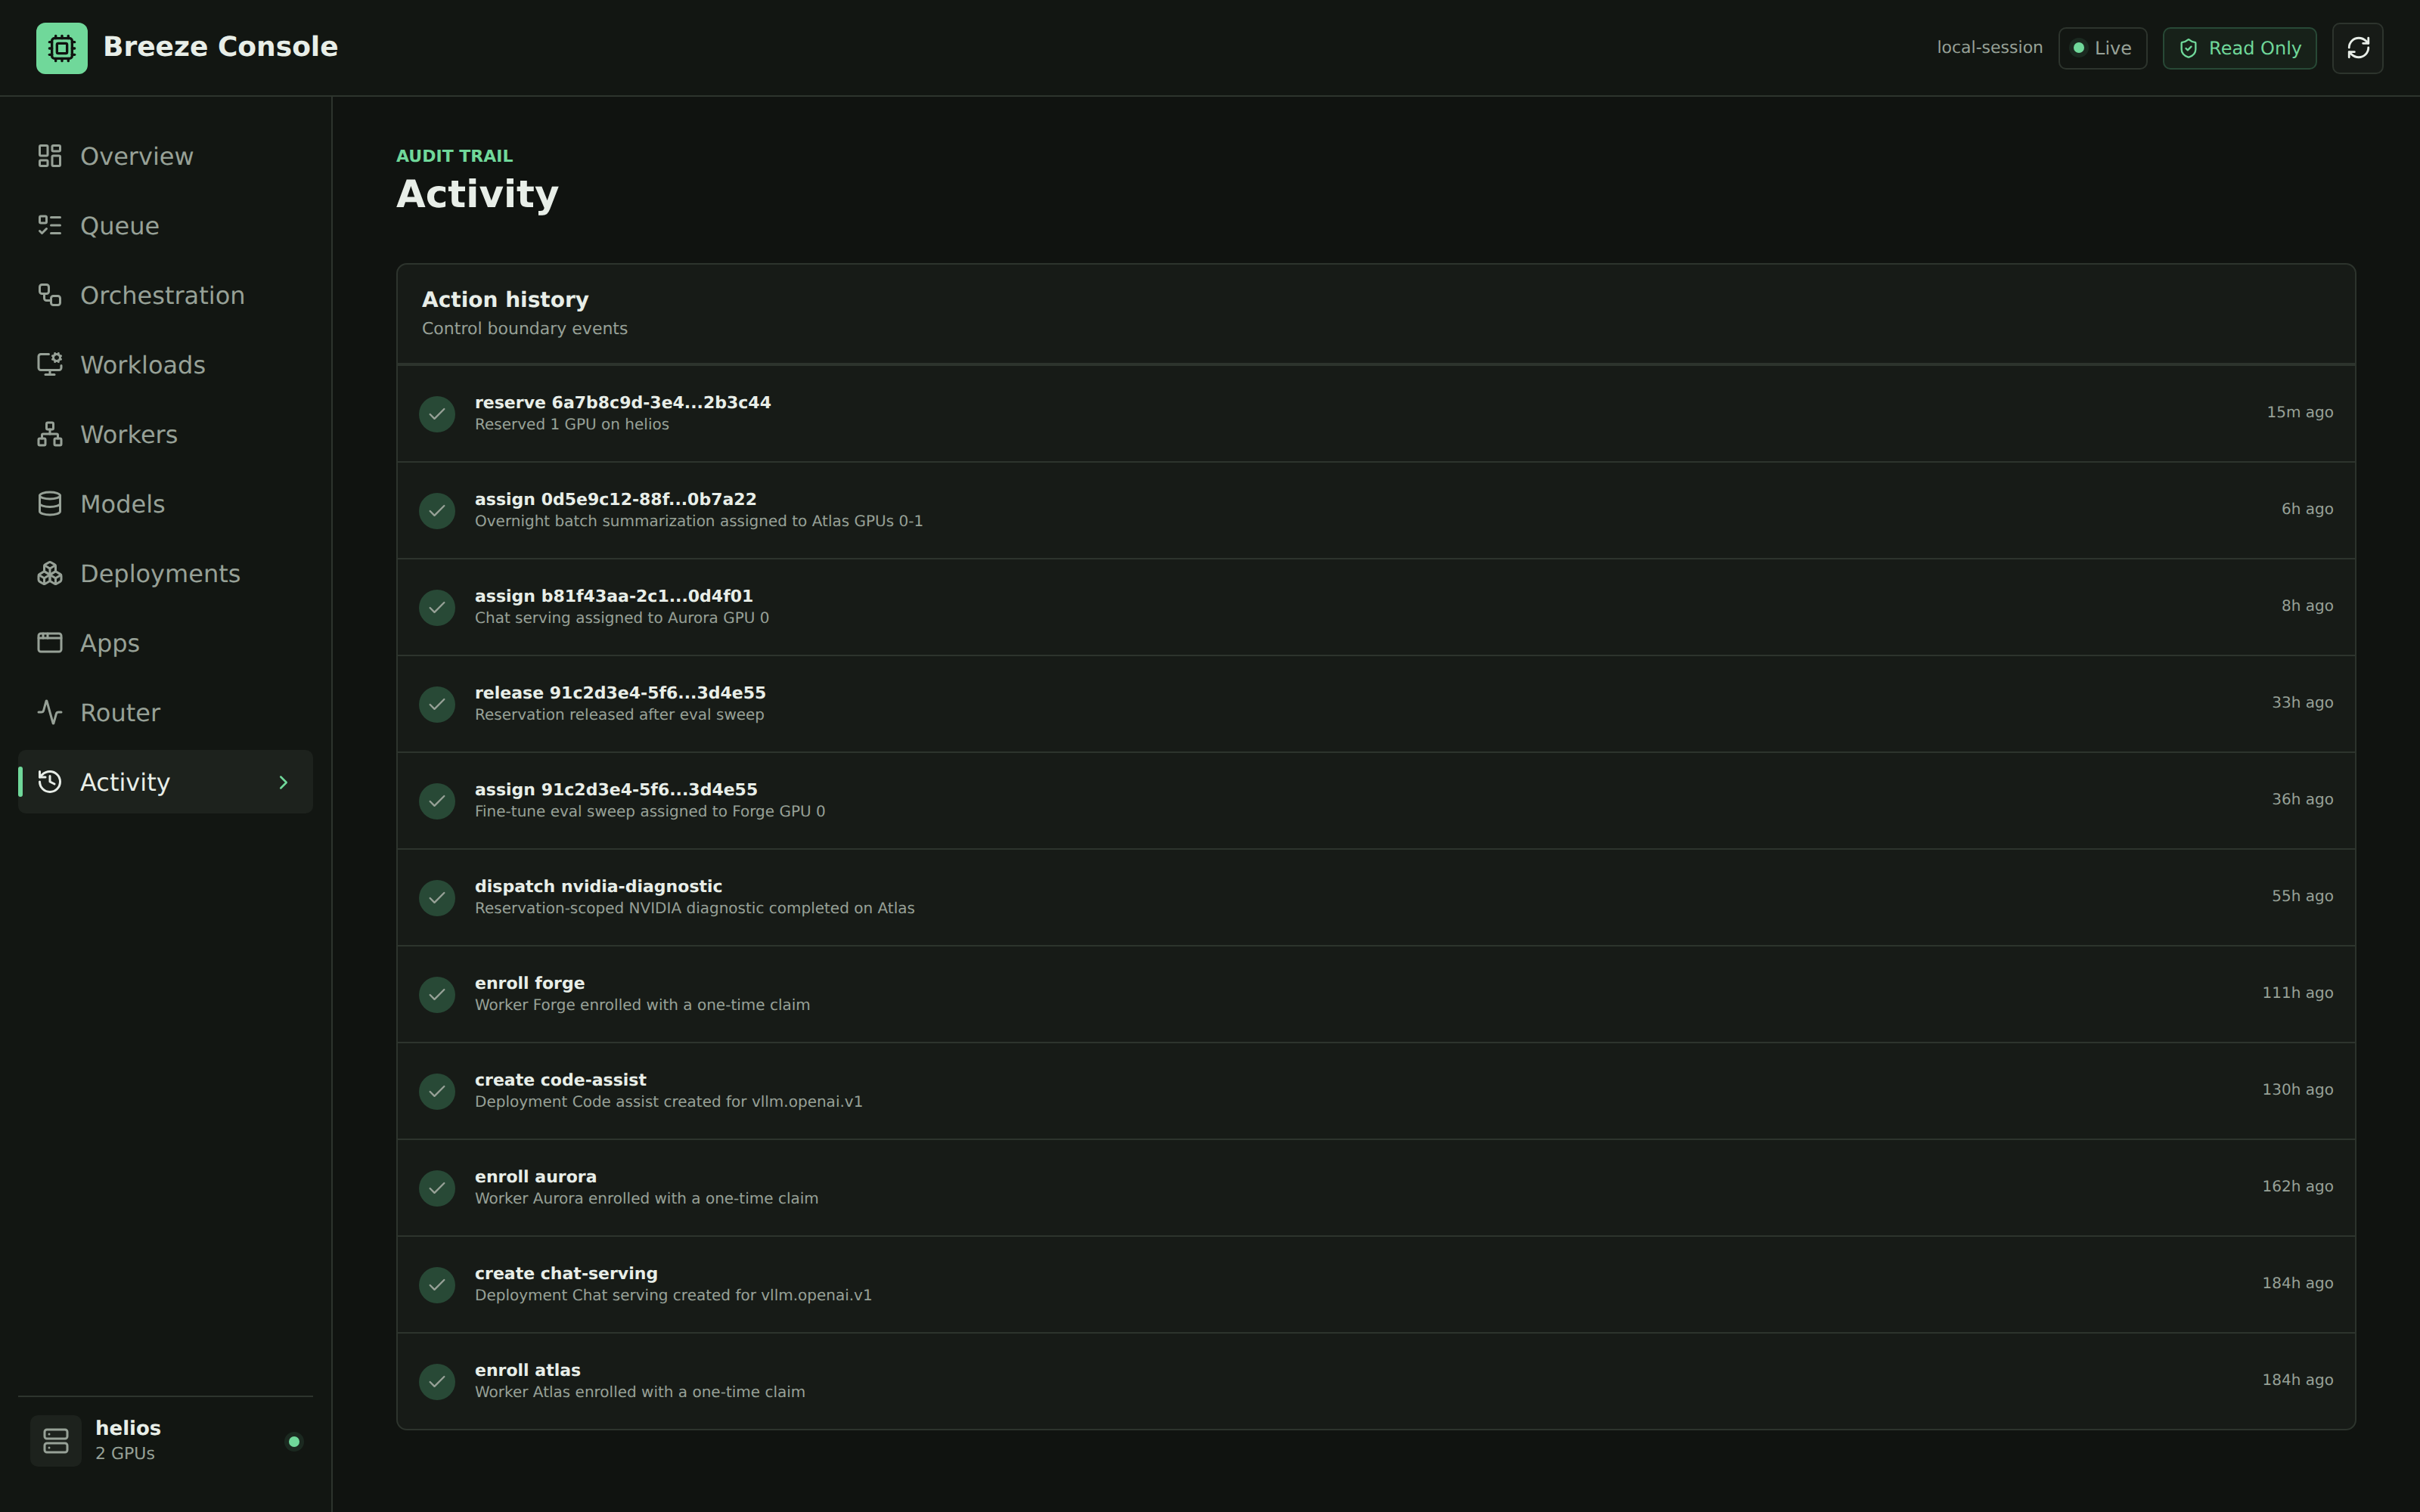Click the Activity history clock icon
This screenshot has height=1512, width=2420.
pos(50,782)
